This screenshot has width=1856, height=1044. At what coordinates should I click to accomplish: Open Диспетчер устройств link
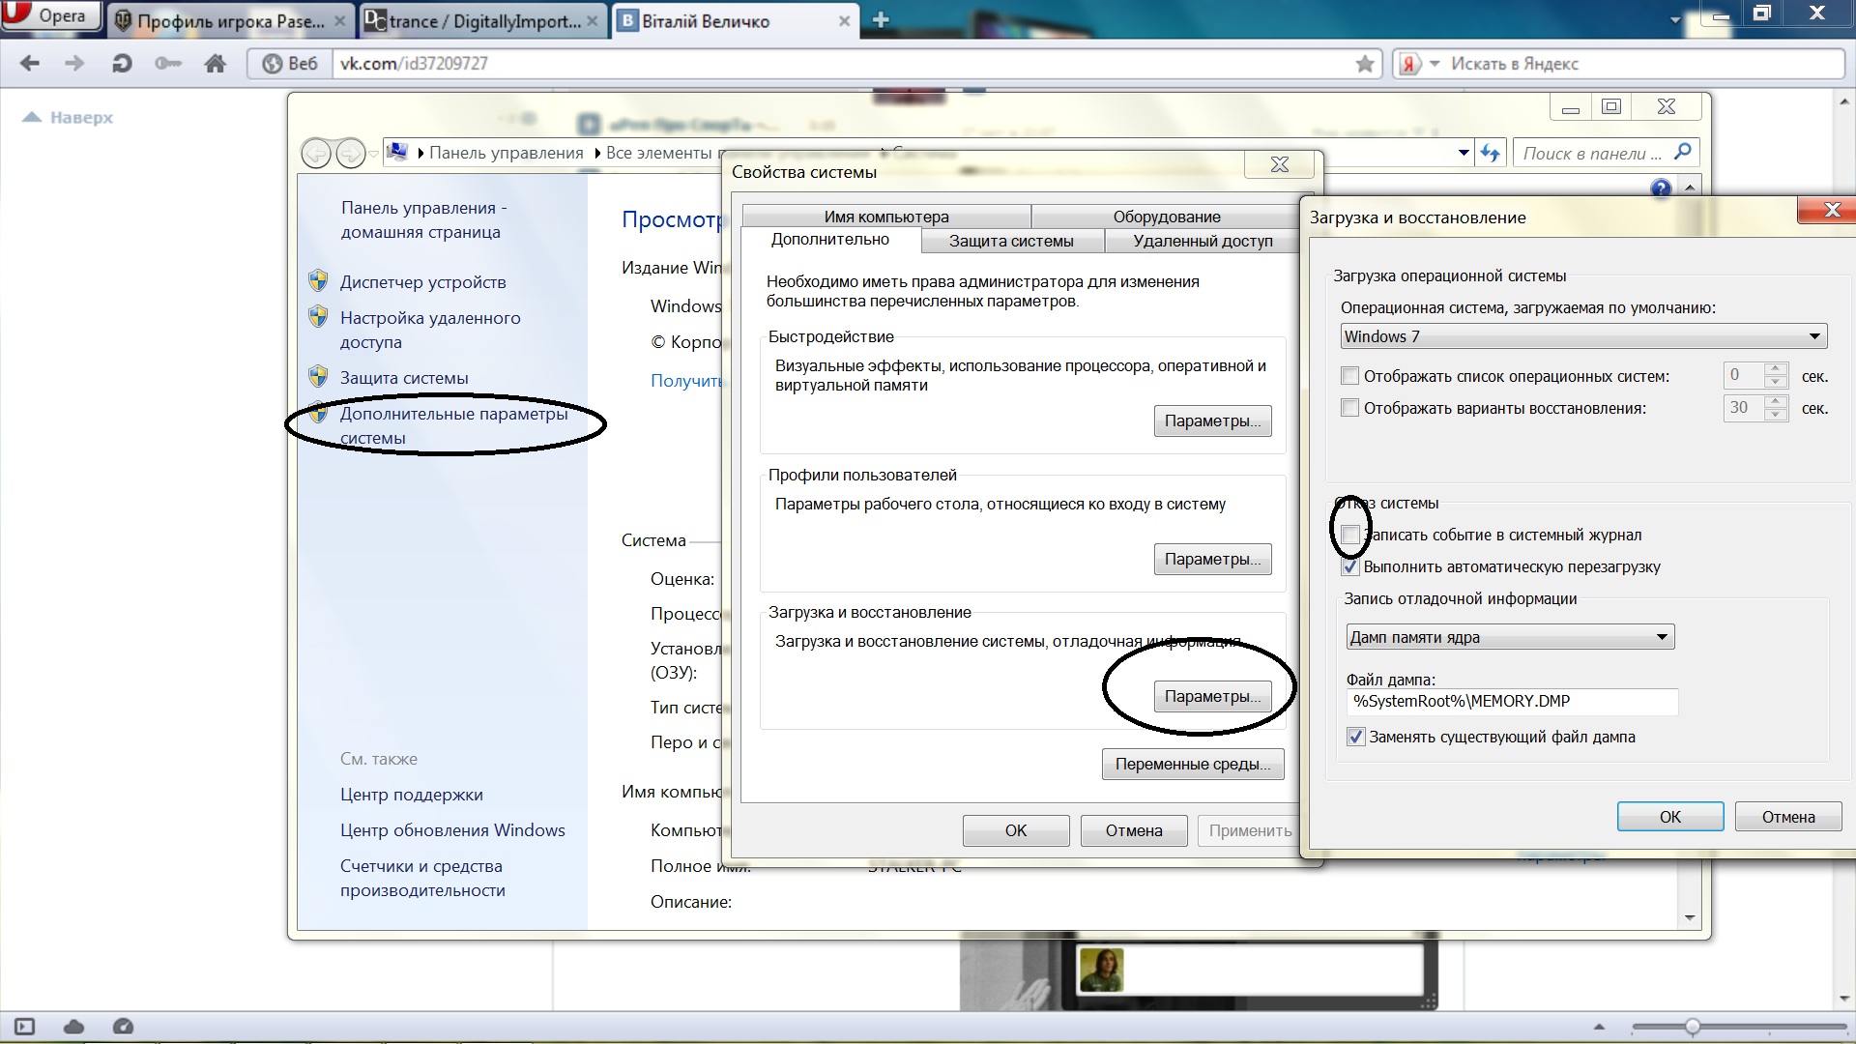click(x=422, y=282)
